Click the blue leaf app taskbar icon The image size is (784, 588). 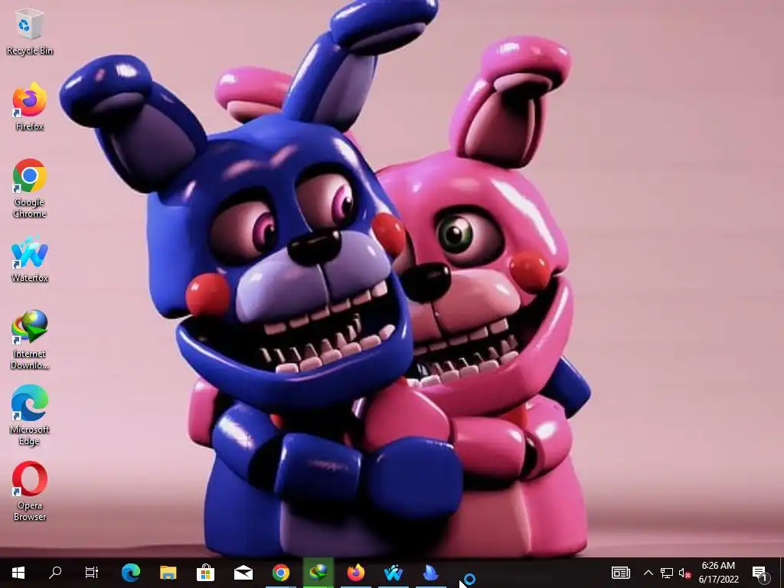430,573
